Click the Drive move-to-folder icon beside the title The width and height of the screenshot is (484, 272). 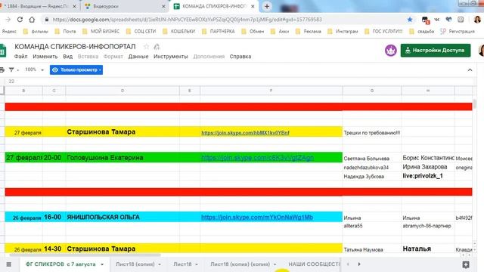157,47
